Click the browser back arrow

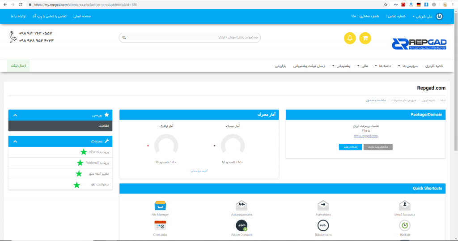coord(5,4)
